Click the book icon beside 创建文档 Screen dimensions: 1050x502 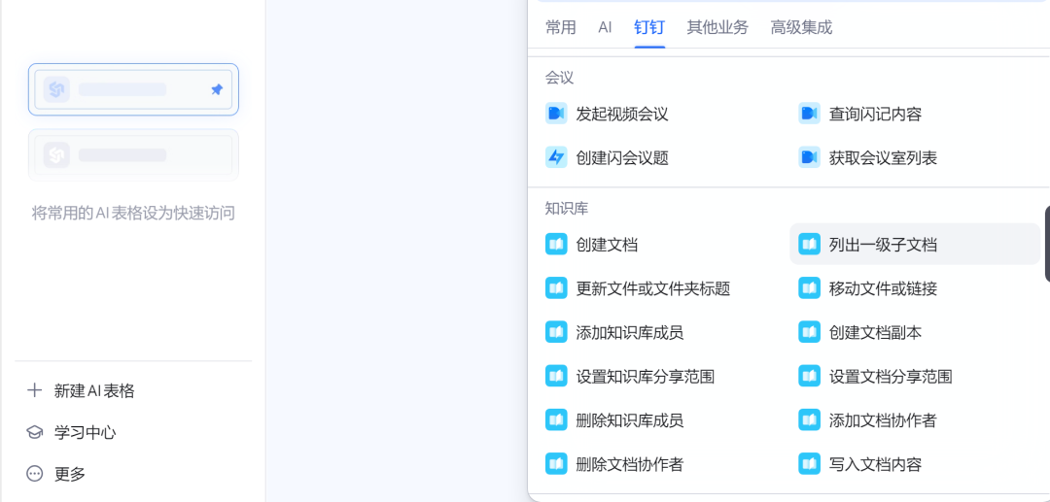click(556, 245)
